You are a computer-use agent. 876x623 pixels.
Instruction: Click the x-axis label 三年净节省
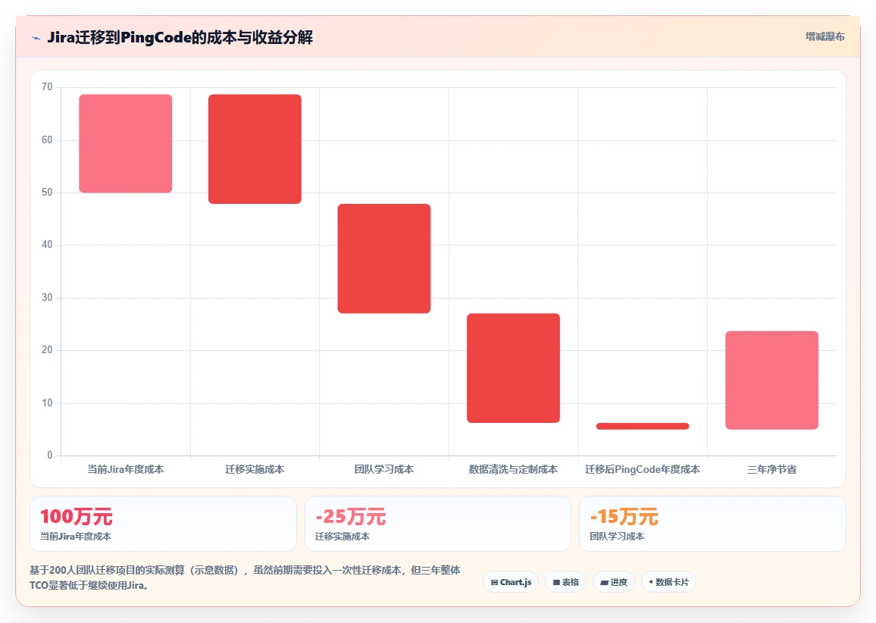pyautogui.click(x=772, y=469)
